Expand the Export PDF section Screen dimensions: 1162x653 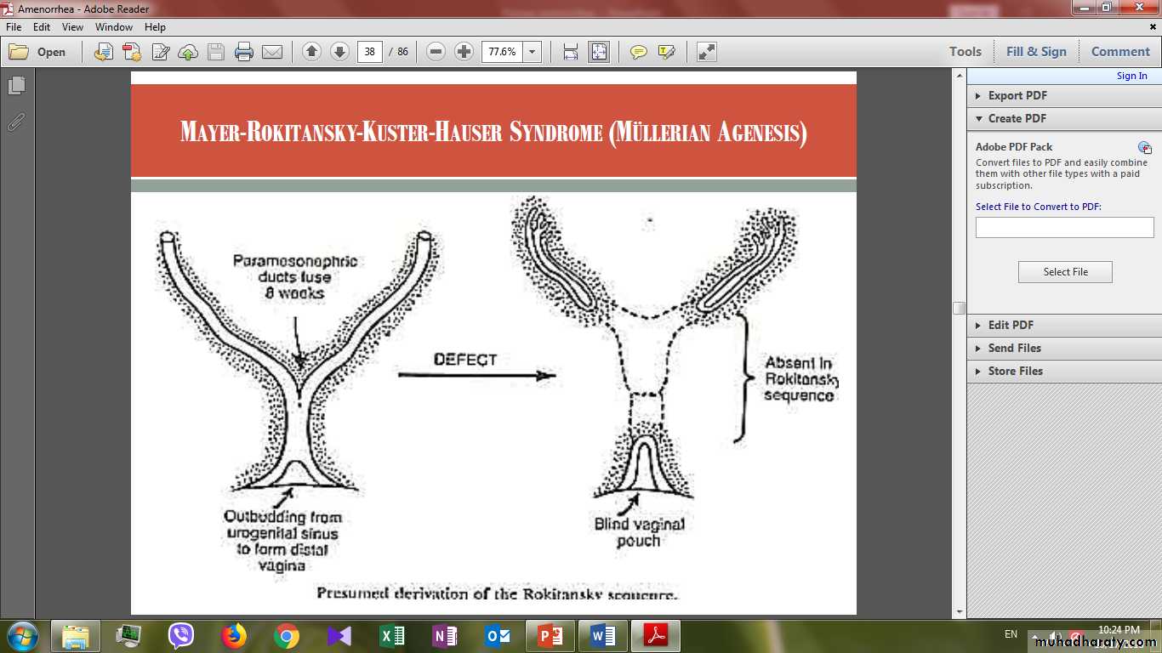[x=1017, y=95]
